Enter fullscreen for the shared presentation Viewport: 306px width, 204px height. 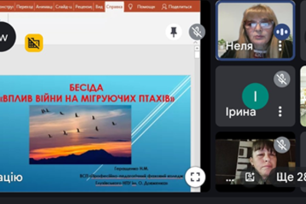(x=194, y=176)
